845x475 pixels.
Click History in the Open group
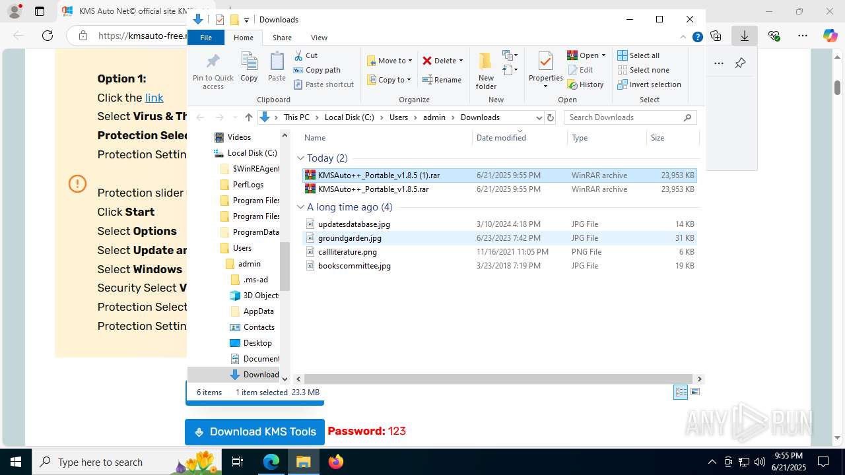tap(586, 84)
